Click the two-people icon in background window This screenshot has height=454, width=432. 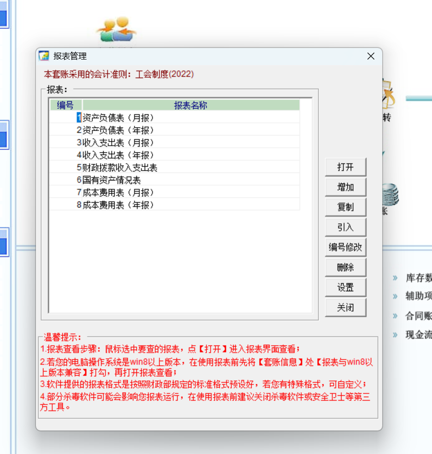pyautogui.click(x=117, y=30)
